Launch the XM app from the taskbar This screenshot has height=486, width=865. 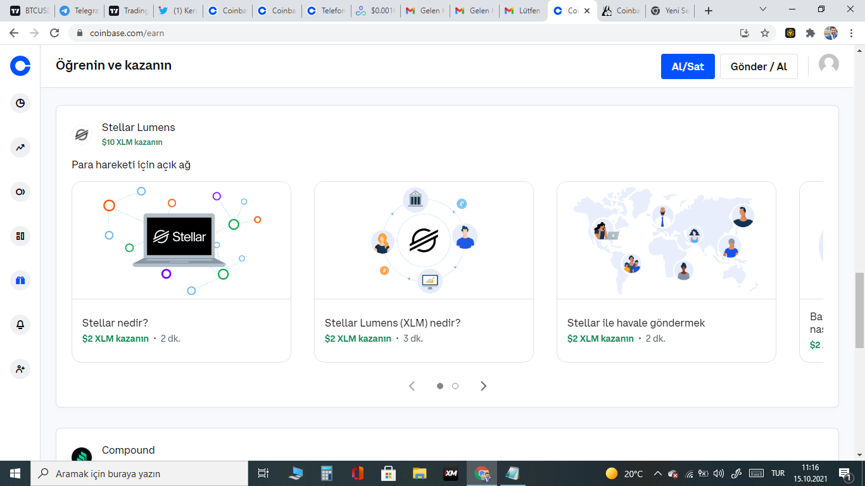click(x=451, y=473)
